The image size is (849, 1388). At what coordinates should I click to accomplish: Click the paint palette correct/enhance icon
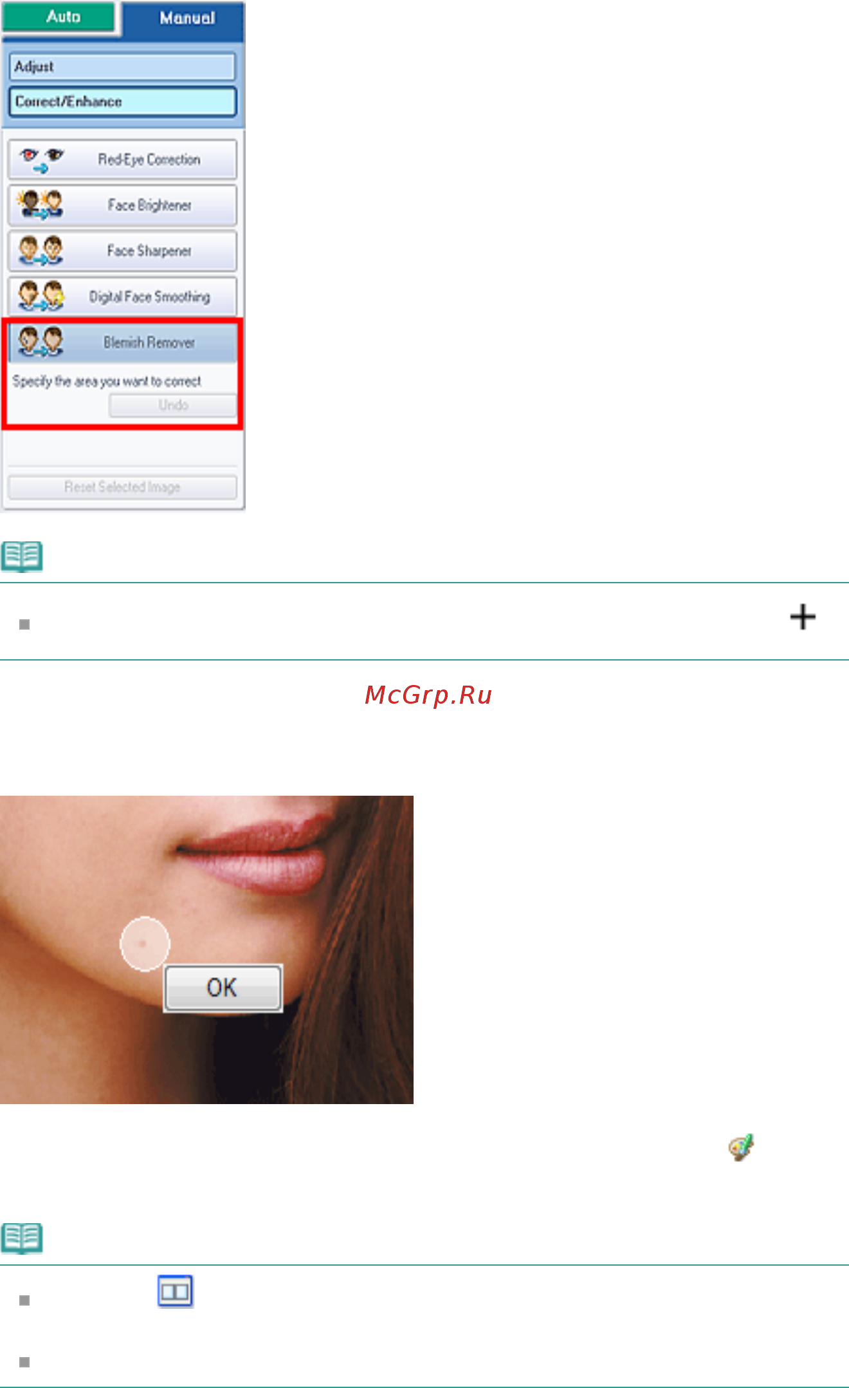(741, 1147)
